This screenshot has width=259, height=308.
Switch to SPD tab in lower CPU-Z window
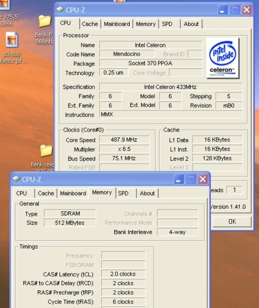[x=123, y=193]
